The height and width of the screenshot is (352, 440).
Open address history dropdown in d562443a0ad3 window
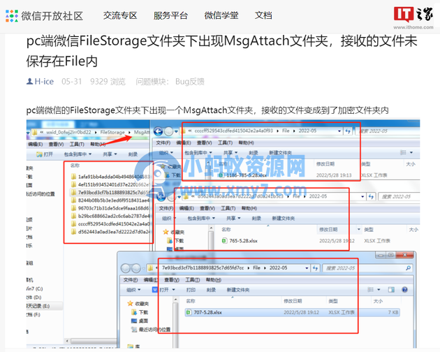[362, 196]
